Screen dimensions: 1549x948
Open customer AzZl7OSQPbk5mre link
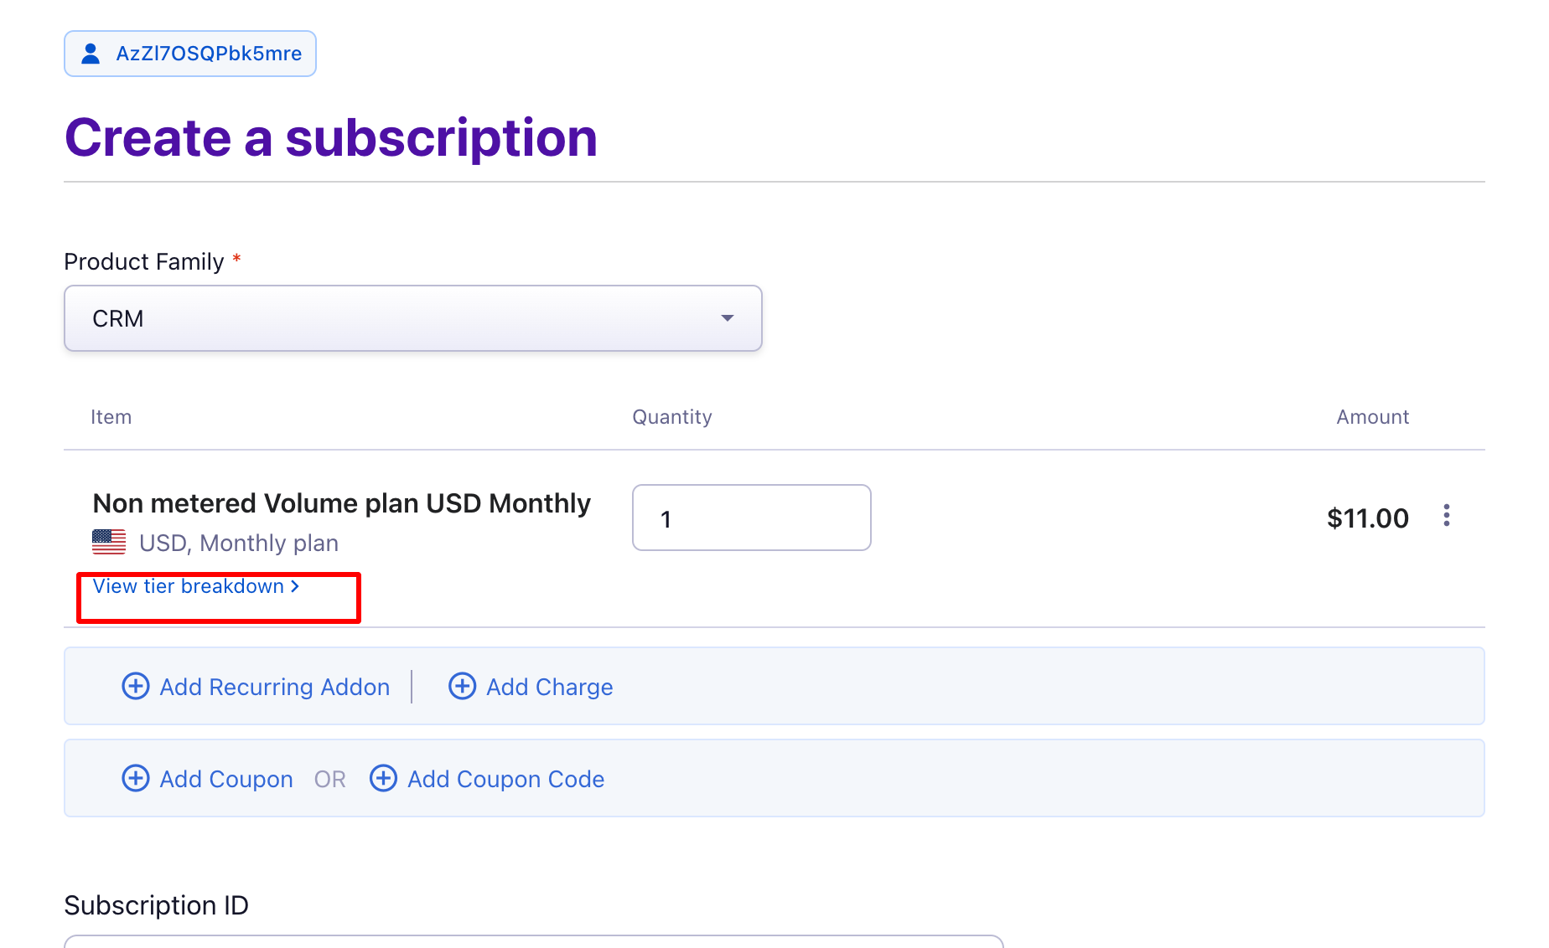(x=209, y=54)
